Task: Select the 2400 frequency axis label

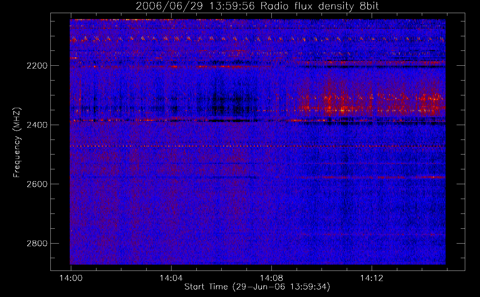Action: [x=37, y=125]
